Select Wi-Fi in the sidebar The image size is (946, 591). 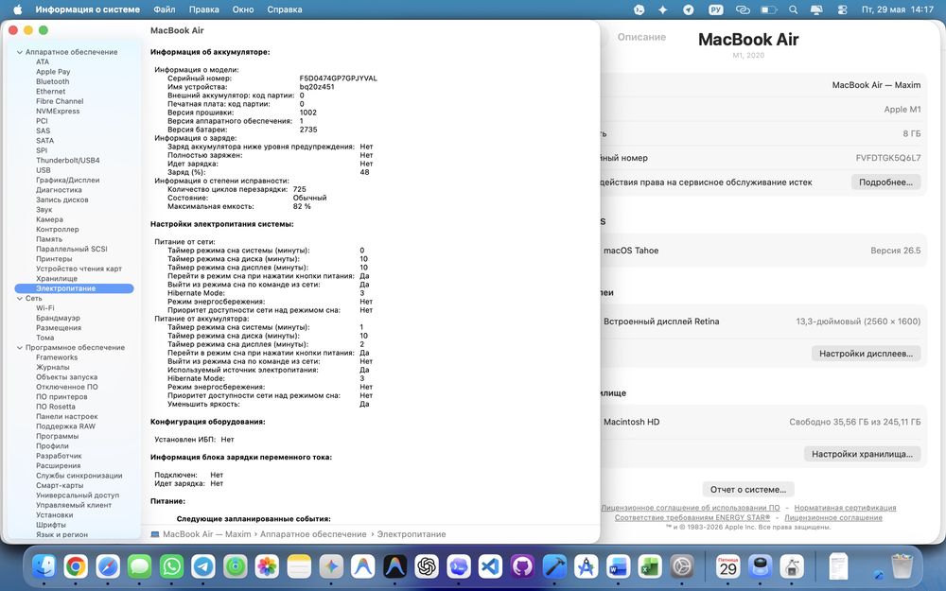click(x=44, y=308)
